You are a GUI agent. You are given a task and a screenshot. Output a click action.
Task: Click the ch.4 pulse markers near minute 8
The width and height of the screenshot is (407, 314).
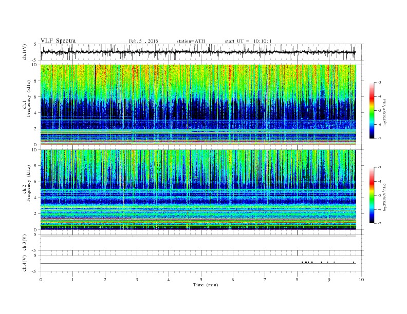(307, 262)
